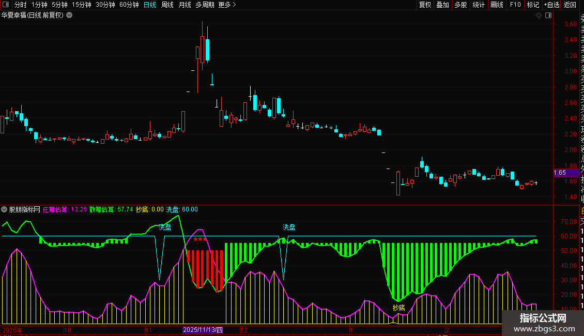Select the 15分钟 period
The width and height of the screenshot is (584, 336).
(82, 5)
